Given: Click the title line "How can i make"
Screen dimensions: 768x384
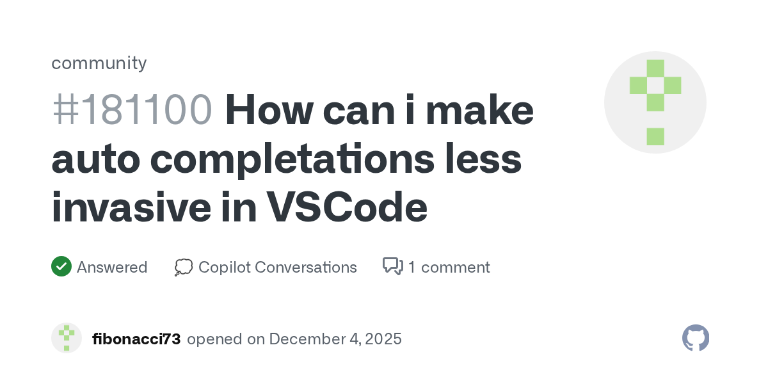Looking at the screenshot, I should point(379,110).
